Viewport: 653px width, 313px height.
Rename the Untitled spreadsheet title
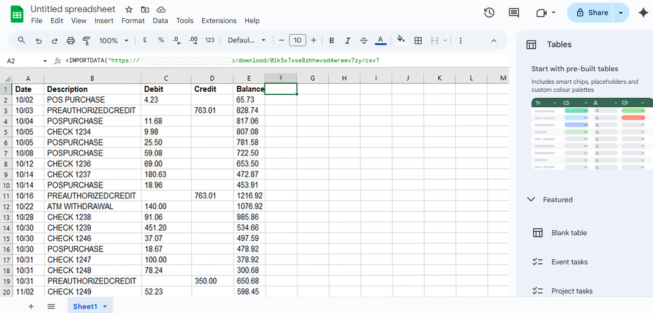click(x=73, y=9)
